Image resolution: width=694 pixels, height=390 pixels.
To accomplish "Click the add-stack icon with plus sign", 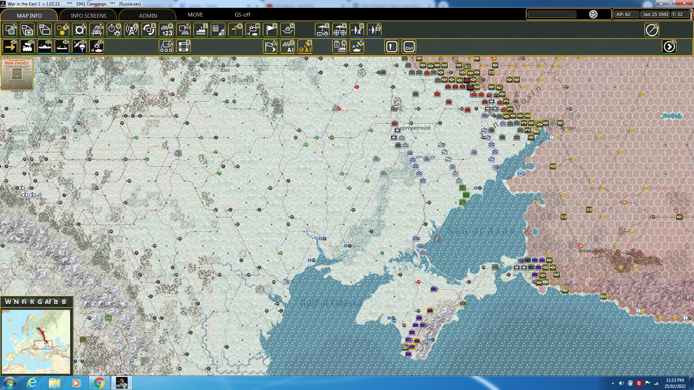I will [x=27, y=30].
